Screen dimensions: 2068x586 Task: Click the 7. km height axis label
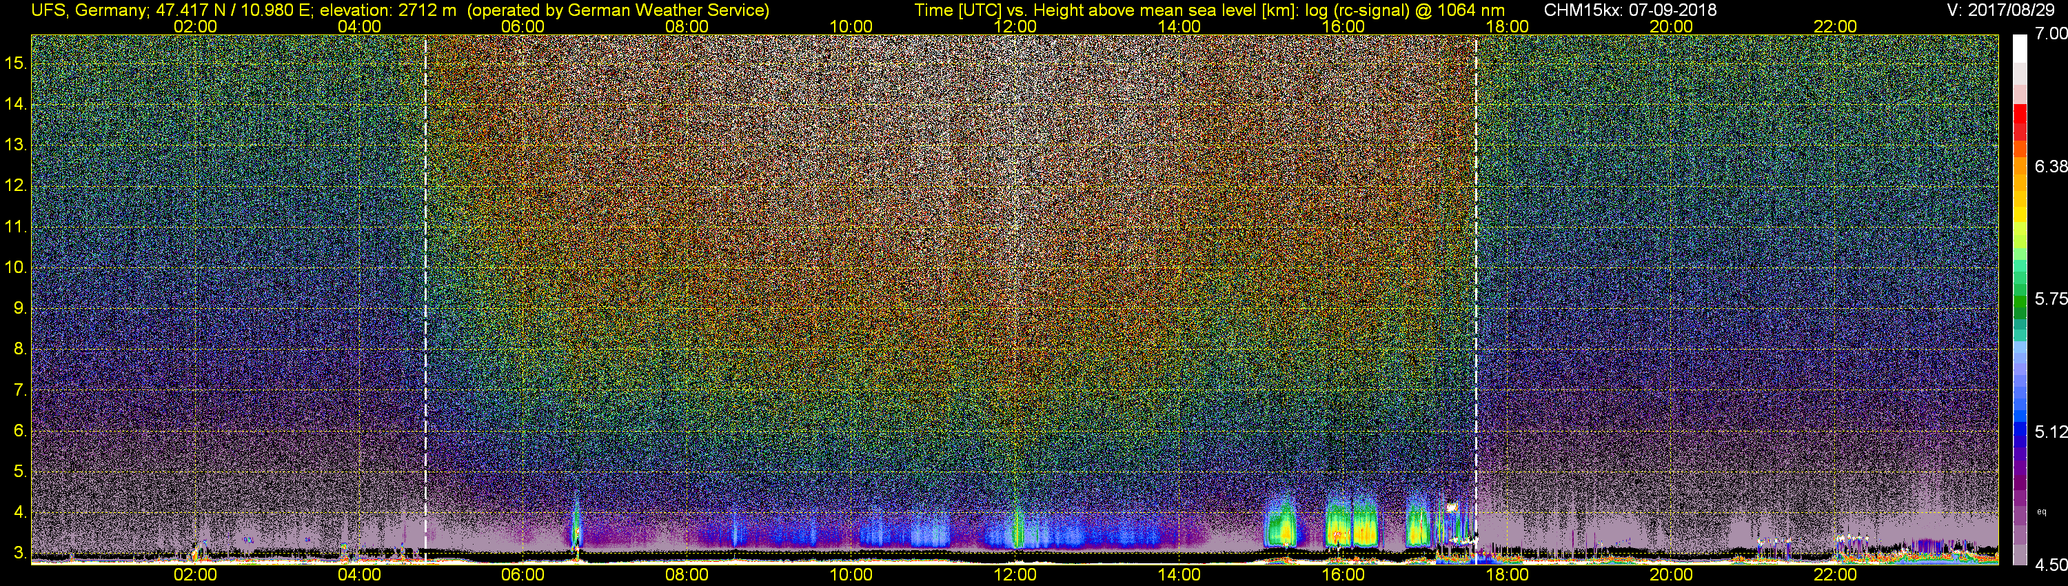click(x=20, y=390)
